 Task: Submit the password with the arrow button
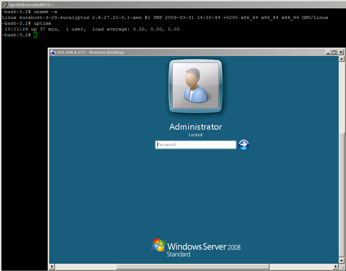243,145
